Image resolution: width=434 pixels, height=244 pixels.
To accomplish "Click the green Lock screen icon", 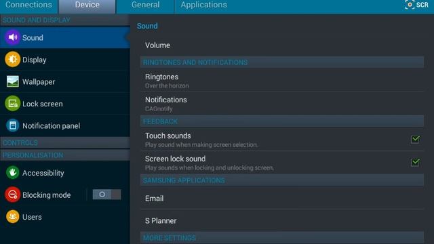I will coord(12,104).
